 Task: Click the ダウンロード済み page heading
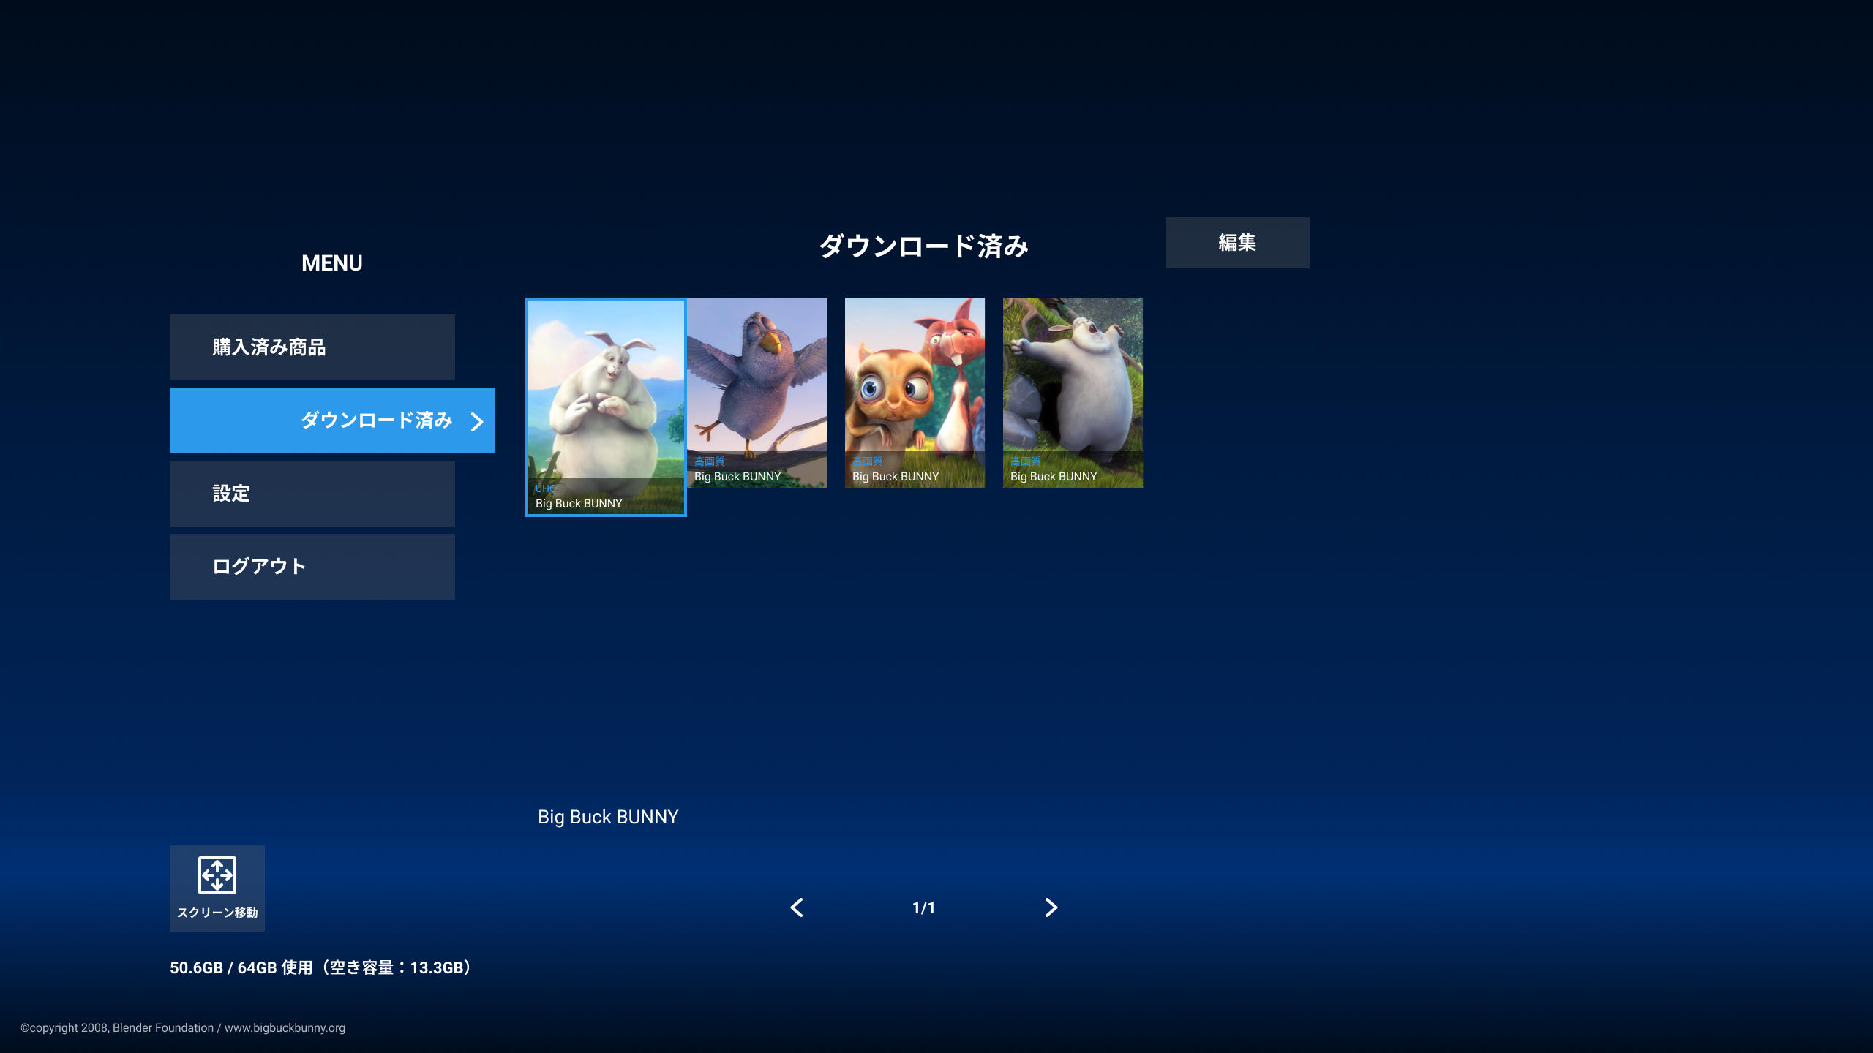click(923, 246)
